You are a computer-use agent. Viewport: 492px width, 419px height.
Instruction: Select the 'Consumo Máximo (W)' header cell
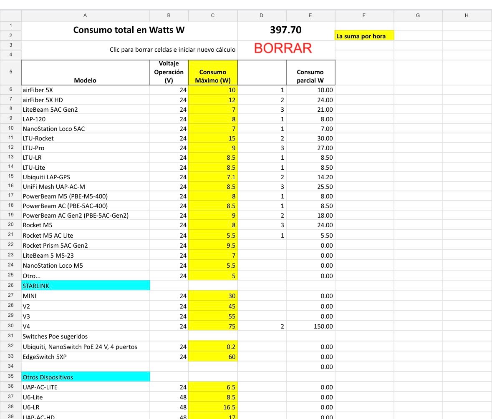point(213,73)
